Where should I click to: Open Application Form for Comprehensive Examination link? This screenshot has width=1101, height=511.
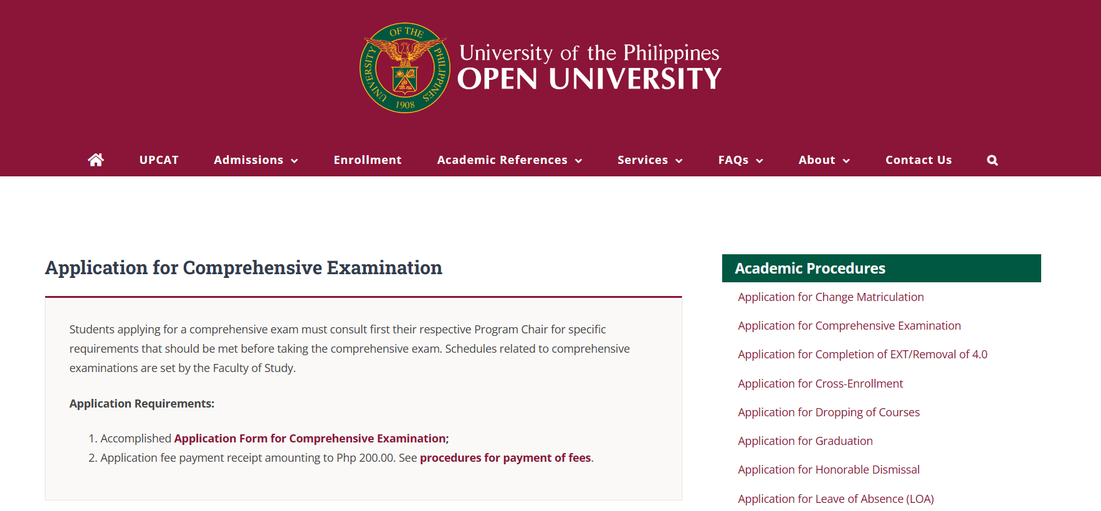310,438
